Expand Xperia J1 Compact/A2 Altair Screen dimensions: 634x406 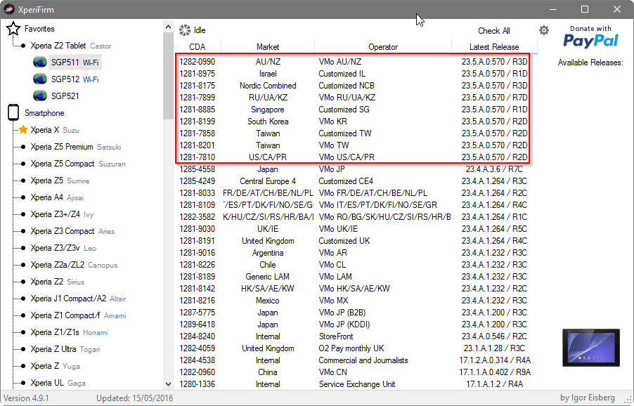pos(79,299)
